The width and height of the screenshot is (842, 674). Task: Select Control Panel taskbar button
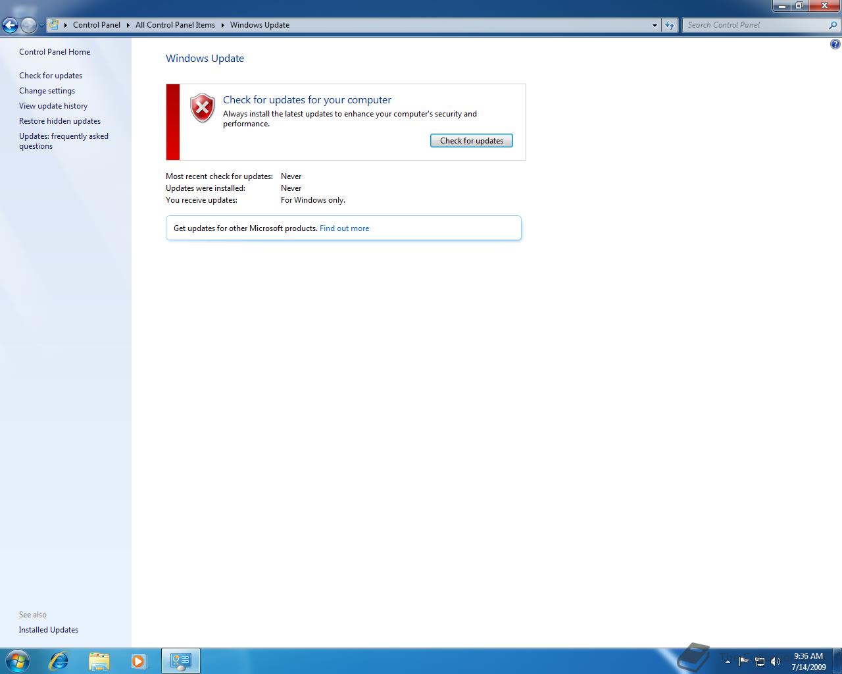(x=180, y=661)
